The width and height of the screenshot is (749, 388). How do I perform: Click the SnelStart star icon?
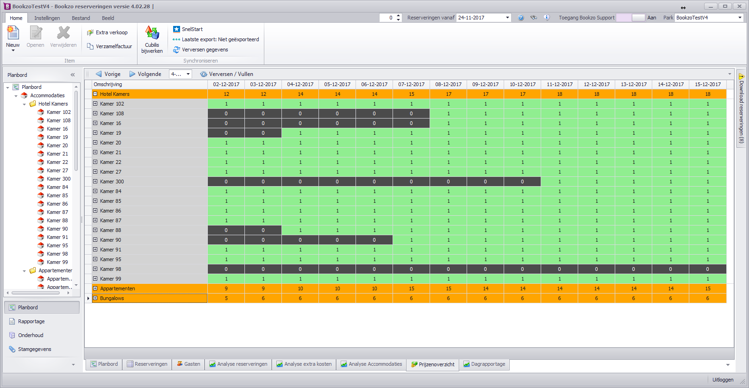pyautogui.click(x=176, y=29)
